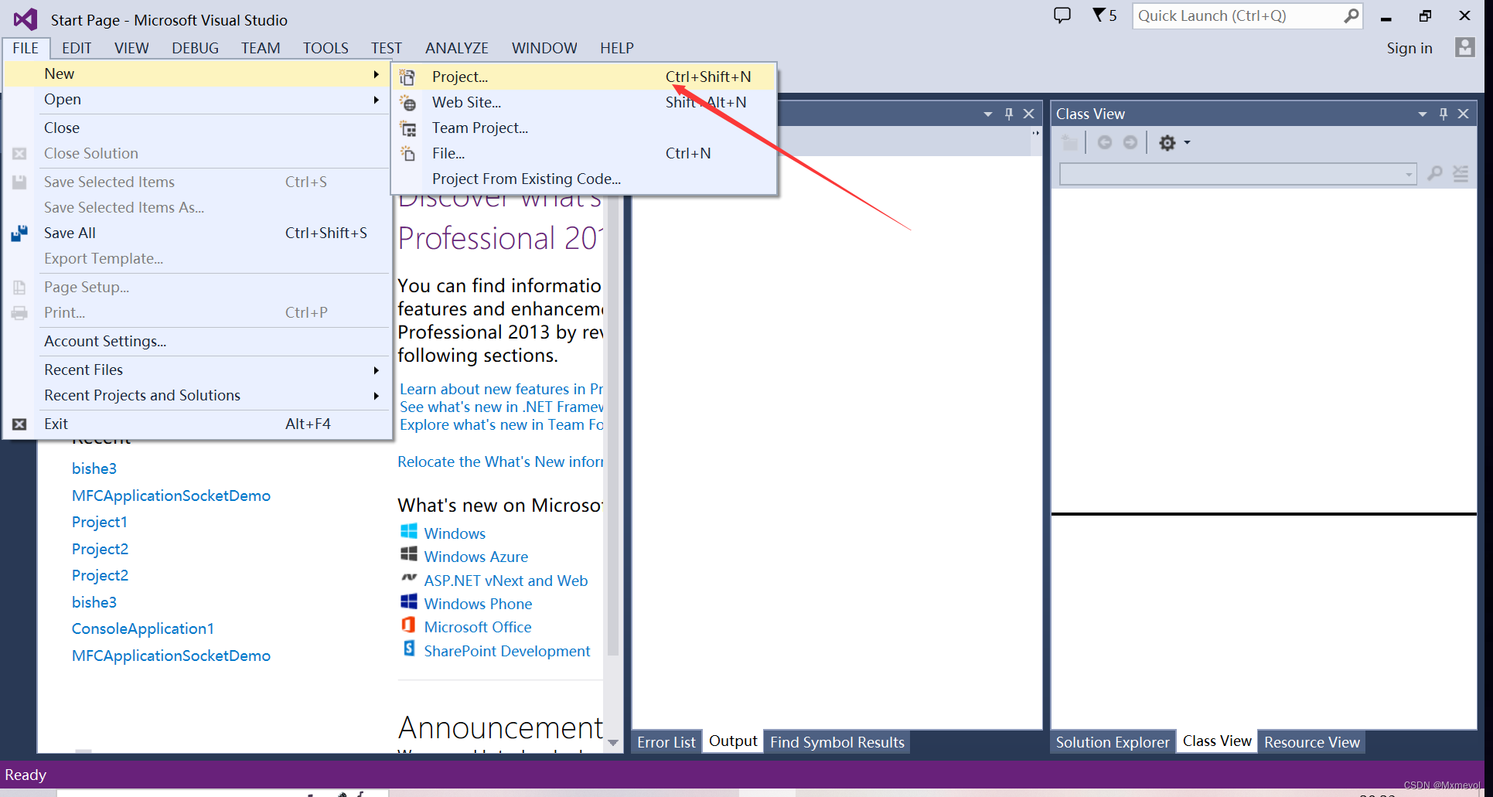Select Project... from the New submenu

click(585, 77)
